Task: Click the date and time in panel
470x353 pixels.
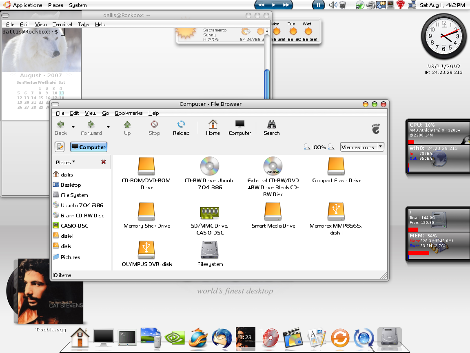Action: pos(442,5)
